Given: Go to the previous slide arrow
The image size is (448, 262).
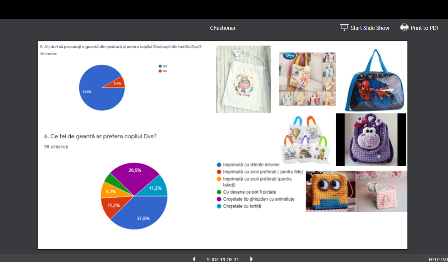Looking at the screenshot, I should pyautogui.click(x=194, y=259).
